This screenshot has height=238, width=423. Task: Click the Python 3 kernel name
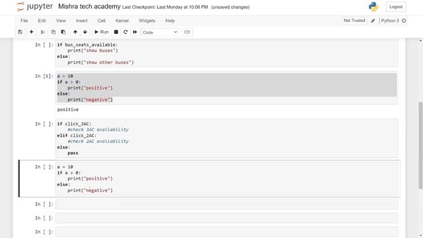coord(390,20)
